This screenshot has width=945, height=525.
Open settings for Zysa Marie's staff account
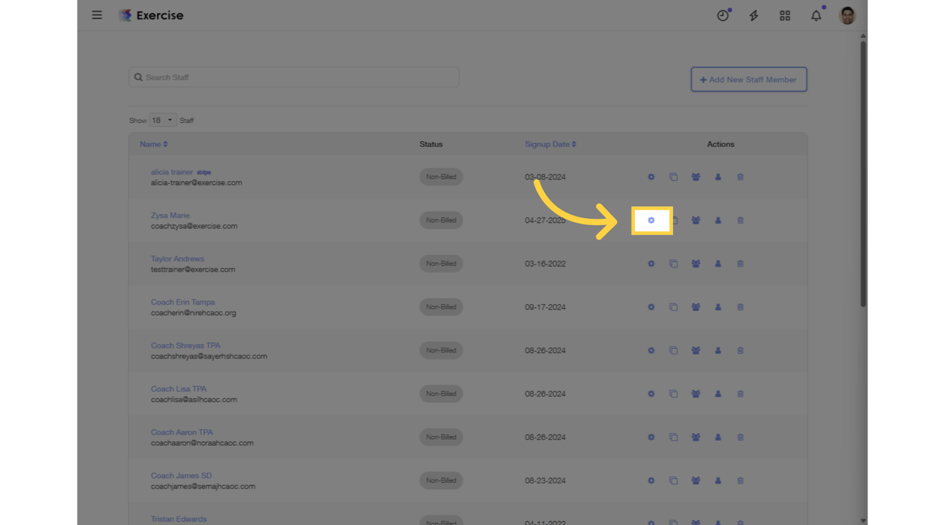[x=651, y=220]
